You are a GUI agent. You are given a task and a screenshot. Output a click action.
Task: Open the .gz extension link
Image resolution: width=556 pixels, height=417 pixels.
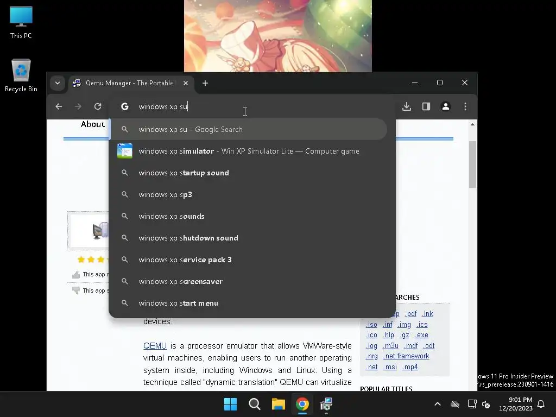pos(404,334)
